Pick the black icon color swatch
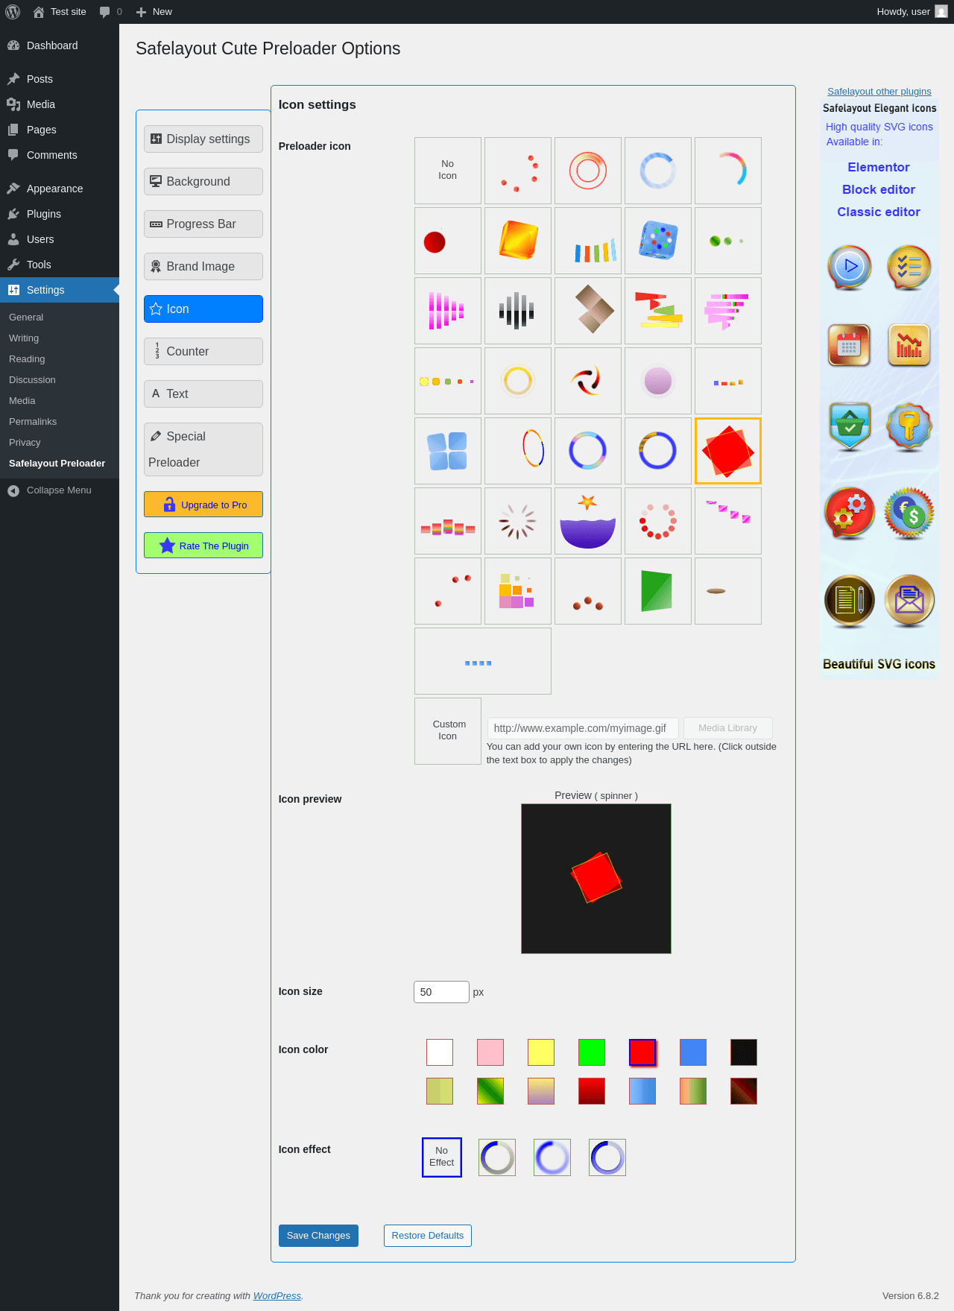The height and width of the screenshot is (1311, 954). (x=744, y=1052)
